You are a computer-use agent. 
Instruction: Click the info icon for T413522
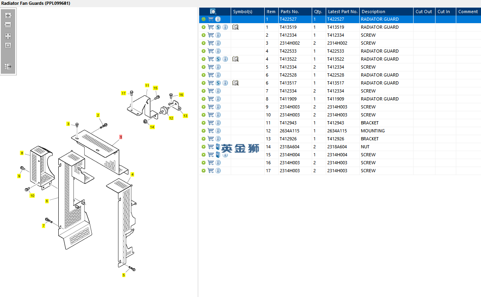225,59
